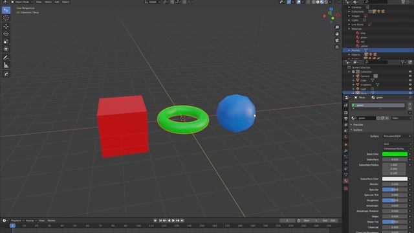Open the Texture properties tab
Image resolution: width=414 pixels, height=233 pixels.
coord(345,188)
